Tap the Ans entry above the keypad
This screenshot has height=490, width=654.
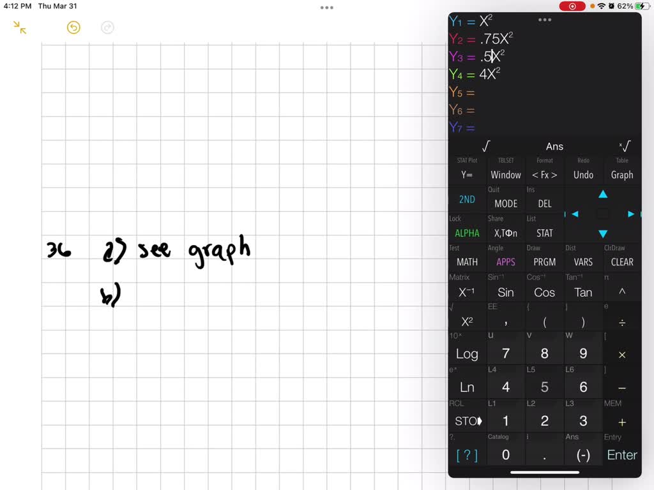(x=554, y=146)
